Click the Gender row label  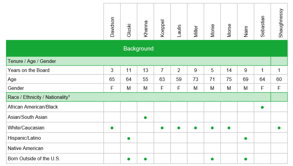pos(16,88)
